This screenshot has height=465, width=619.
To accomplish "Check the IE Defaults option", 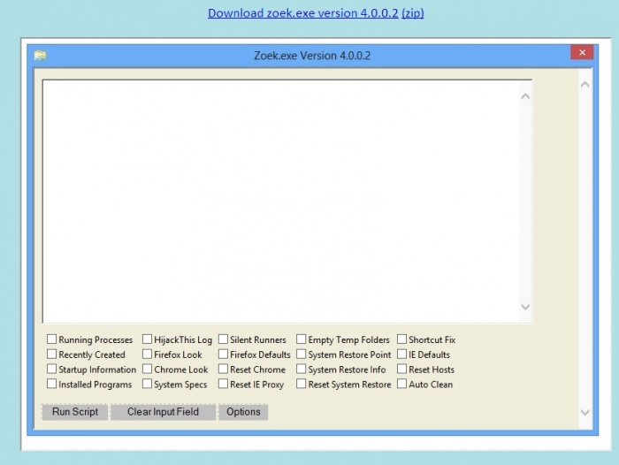I will tap(401, 354).
